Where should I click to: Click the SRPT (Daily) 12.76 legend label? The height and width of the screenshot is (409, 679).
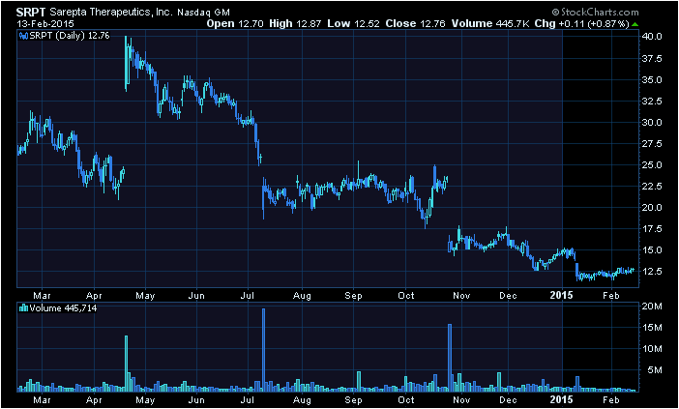tap(70, 36)
